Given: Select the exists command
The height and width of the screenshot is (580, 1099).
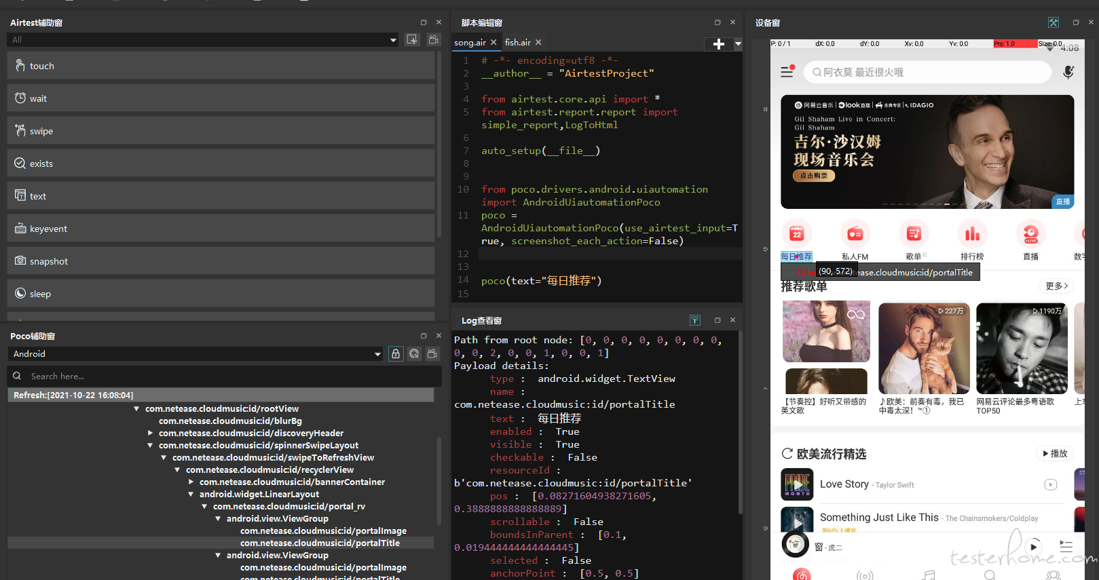Looking at the screenshot, I should [x=221, y=163].
